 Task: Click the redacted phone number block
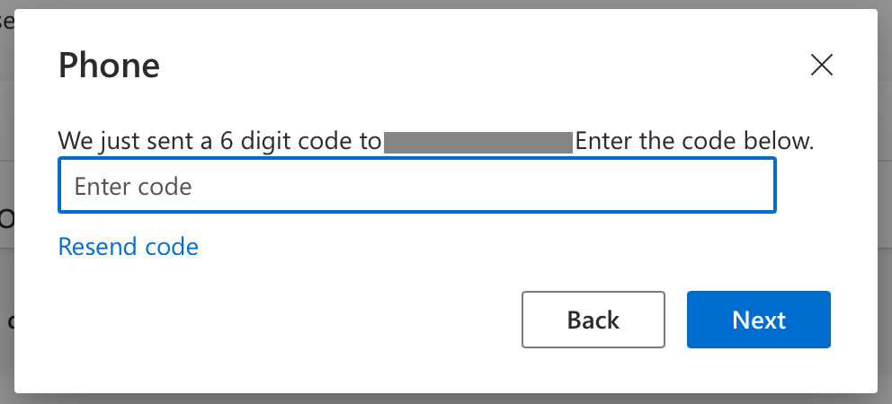click(477, 142)
